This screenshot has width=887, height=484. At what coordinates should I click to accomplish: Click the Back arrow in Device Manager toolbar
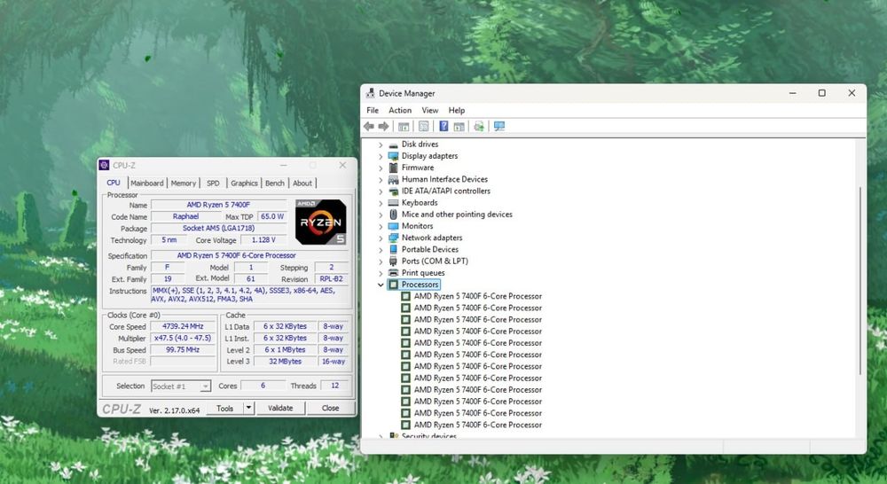pyautogui.click(x=369, y=126)
